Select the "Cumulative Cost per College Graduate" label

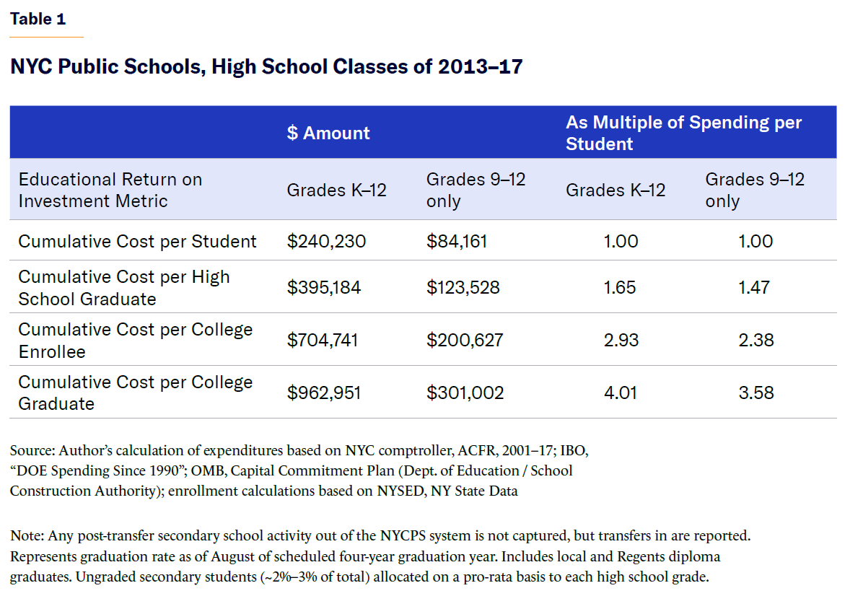click(136, 393)
